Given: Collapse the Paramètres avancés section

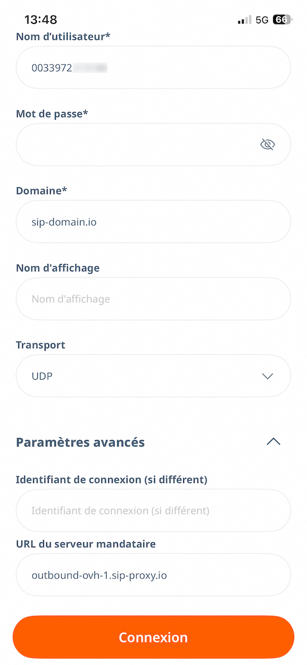Looking at the screenshot, I should (x=273, y=442).
